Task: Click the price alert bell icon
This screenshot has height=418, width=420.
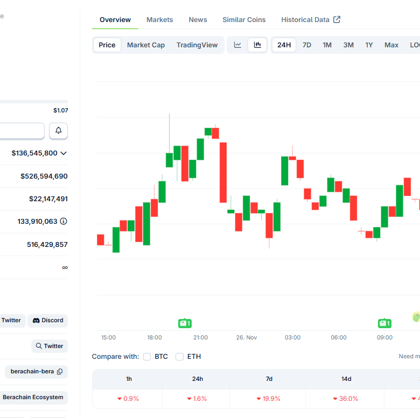Action: (x=59, y=131)
